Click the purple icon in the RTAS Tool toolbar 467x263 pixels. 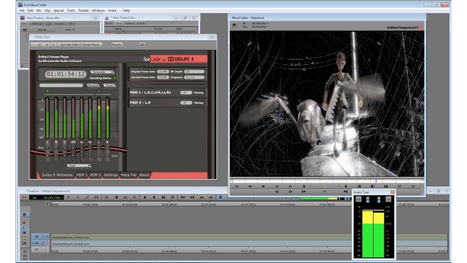point(142,45)
